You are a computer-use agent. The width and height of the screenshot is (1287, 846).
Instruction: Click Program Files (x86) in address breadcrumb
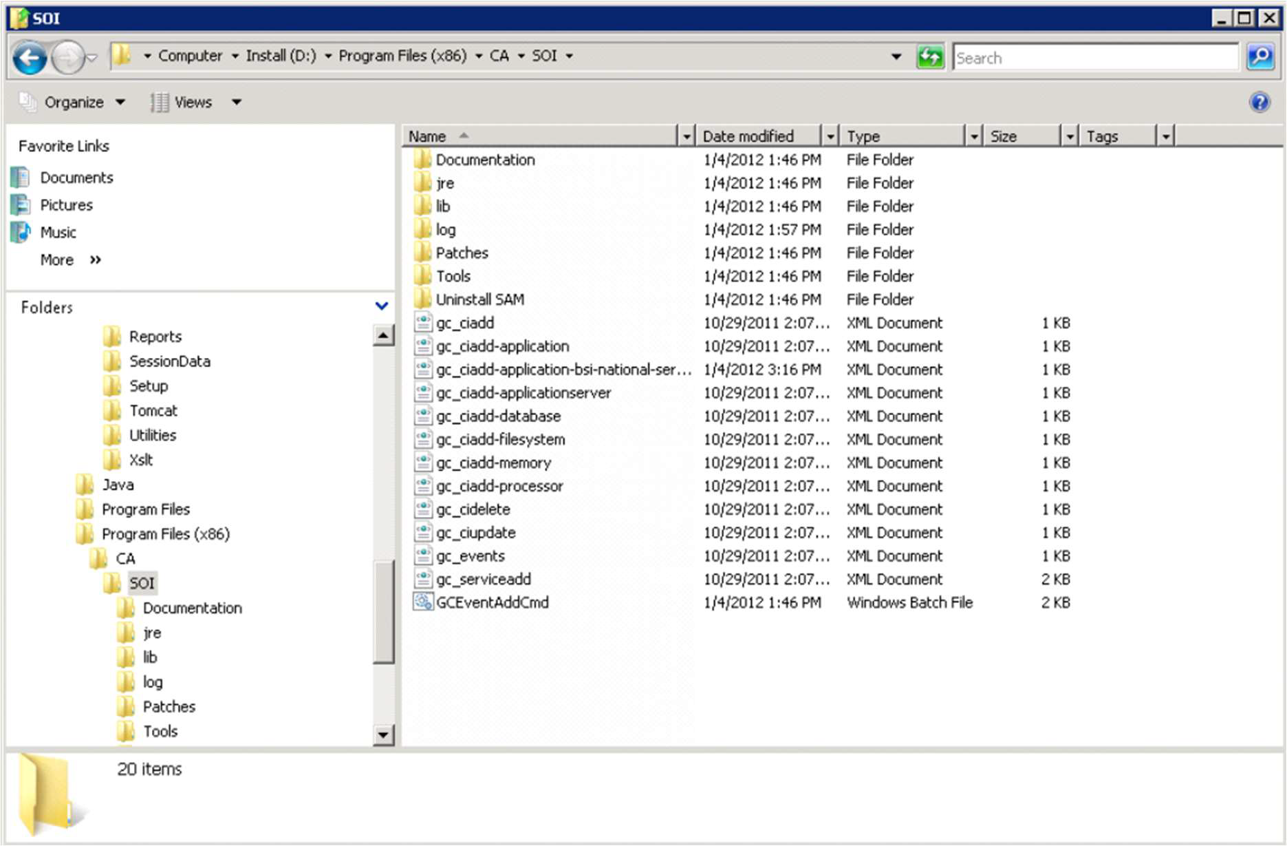click(x=402, y=56)
